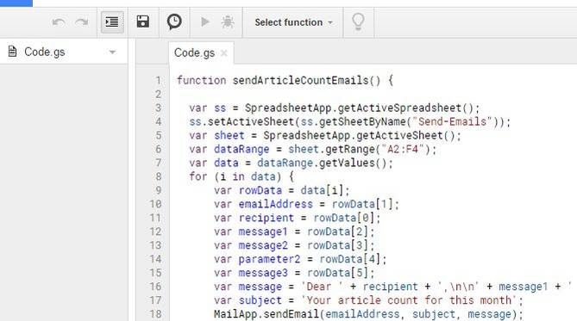Toggle the indent formatting button

click(112, 22)
